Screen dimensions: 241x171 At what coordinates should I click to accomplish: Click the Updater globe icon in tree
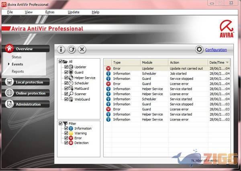(x=71, y=67)
